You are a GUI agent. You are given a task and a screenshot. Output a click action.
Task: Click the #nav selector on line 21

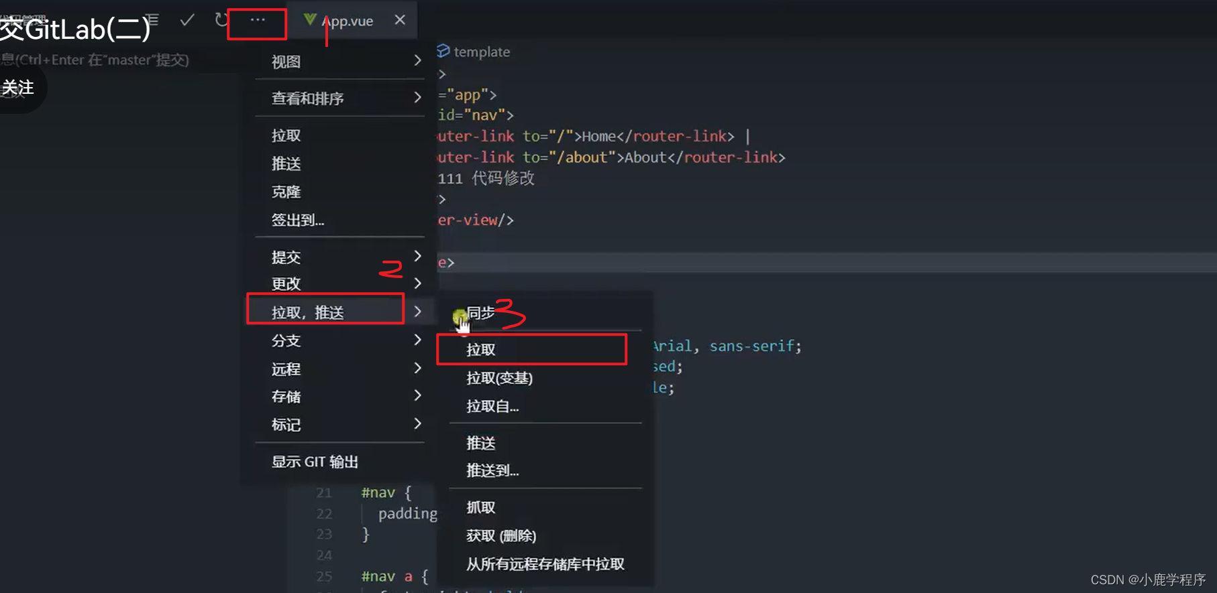click(378, 492)
